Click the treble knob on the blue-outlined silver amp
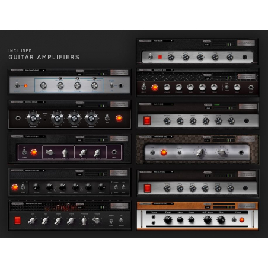The image size is (268, 268). tap(60, 85)
